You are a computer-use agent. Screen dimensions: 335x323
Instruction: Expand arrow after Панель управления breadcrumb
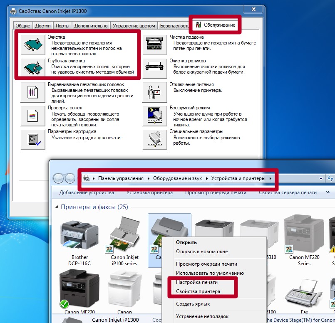[x=148, y=179]
